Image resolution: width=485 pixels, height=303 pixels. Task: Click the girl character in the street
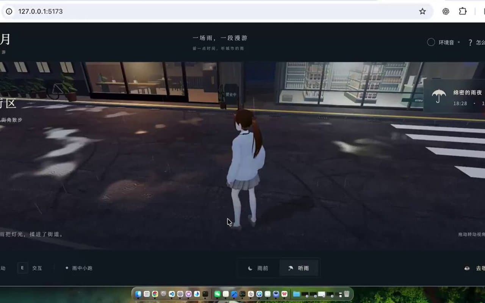(246, 169)
